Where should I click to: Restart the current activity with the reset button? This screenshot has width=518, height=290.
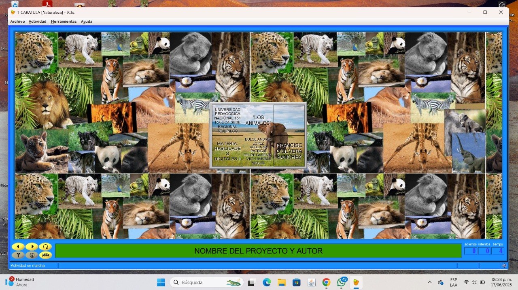(x=45, y=247)
